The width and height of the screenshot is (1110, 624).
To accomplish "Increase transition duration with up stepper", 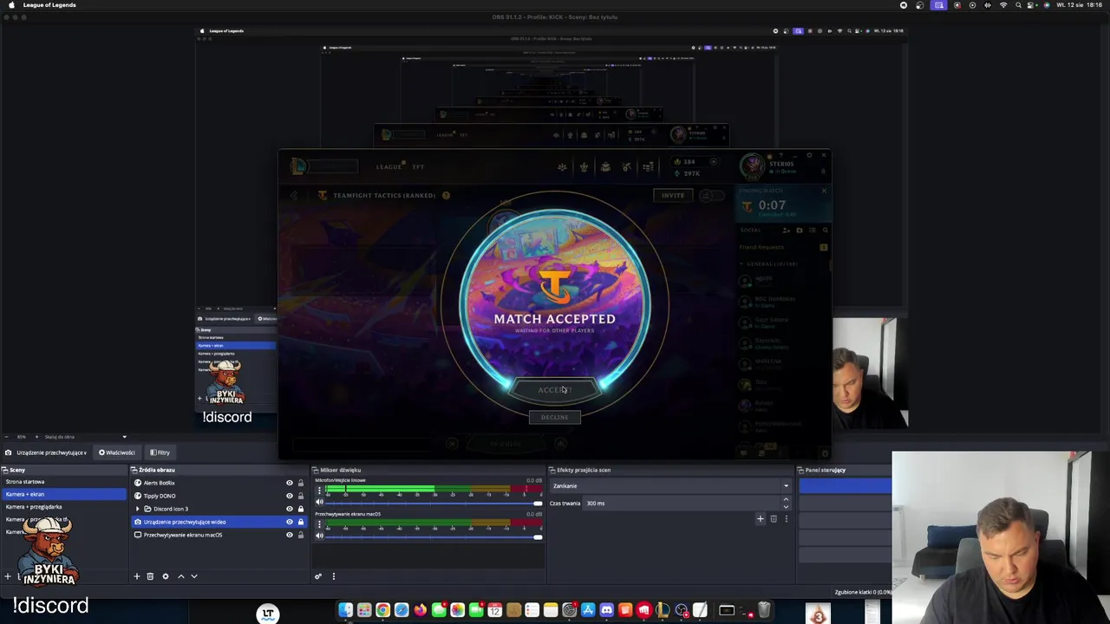I will 787,500.
